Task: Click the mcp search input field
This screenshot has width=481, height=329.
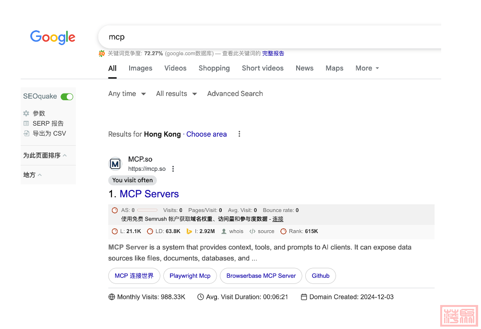Action: 269,37
